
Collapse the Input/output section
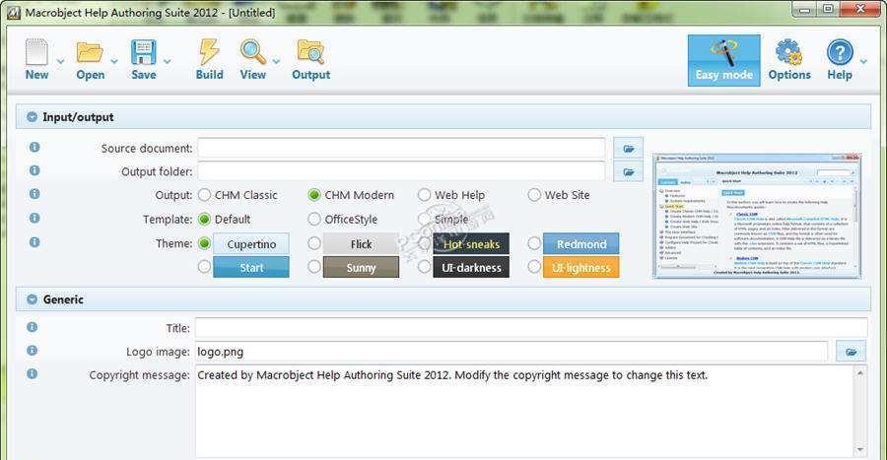pos(33,117)
